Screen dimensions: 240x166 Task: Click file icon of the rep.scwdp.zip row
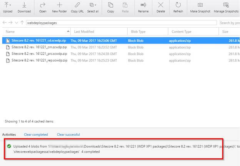pyautogui.click(x=8, y=60)
